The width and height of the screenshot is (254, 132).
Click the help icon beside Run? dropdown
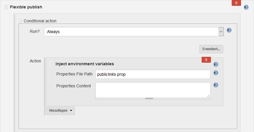click(x=229, y=30)
